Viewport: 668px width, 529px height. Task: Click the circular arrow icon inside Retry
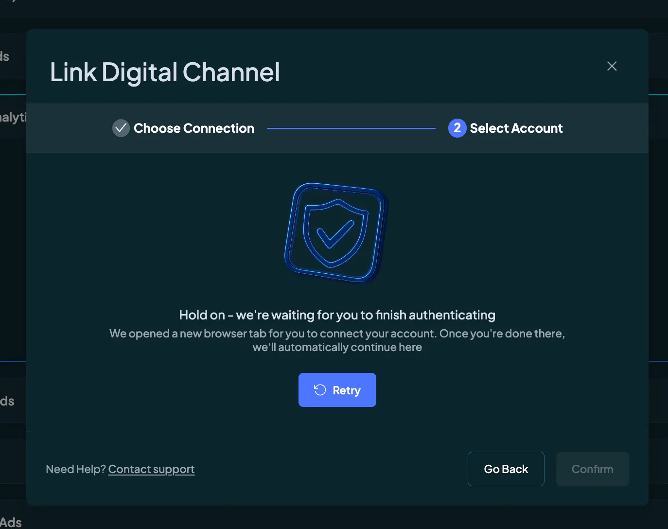pyautogui.click(x=320, y=390)
